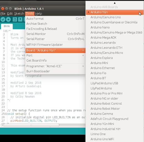Click Burn Bootloader
This screenshot has width=144, height=142.
point(55,71)
